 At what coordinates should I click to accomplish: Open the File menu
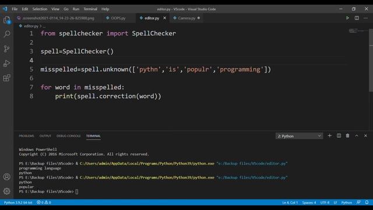(15, 9)
